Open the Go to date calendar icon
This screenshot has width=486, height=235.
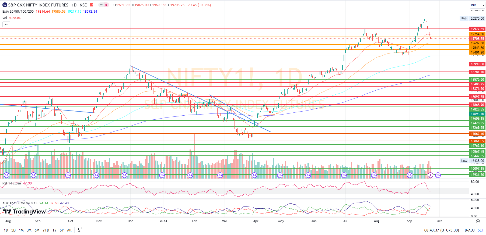point(81,230)
